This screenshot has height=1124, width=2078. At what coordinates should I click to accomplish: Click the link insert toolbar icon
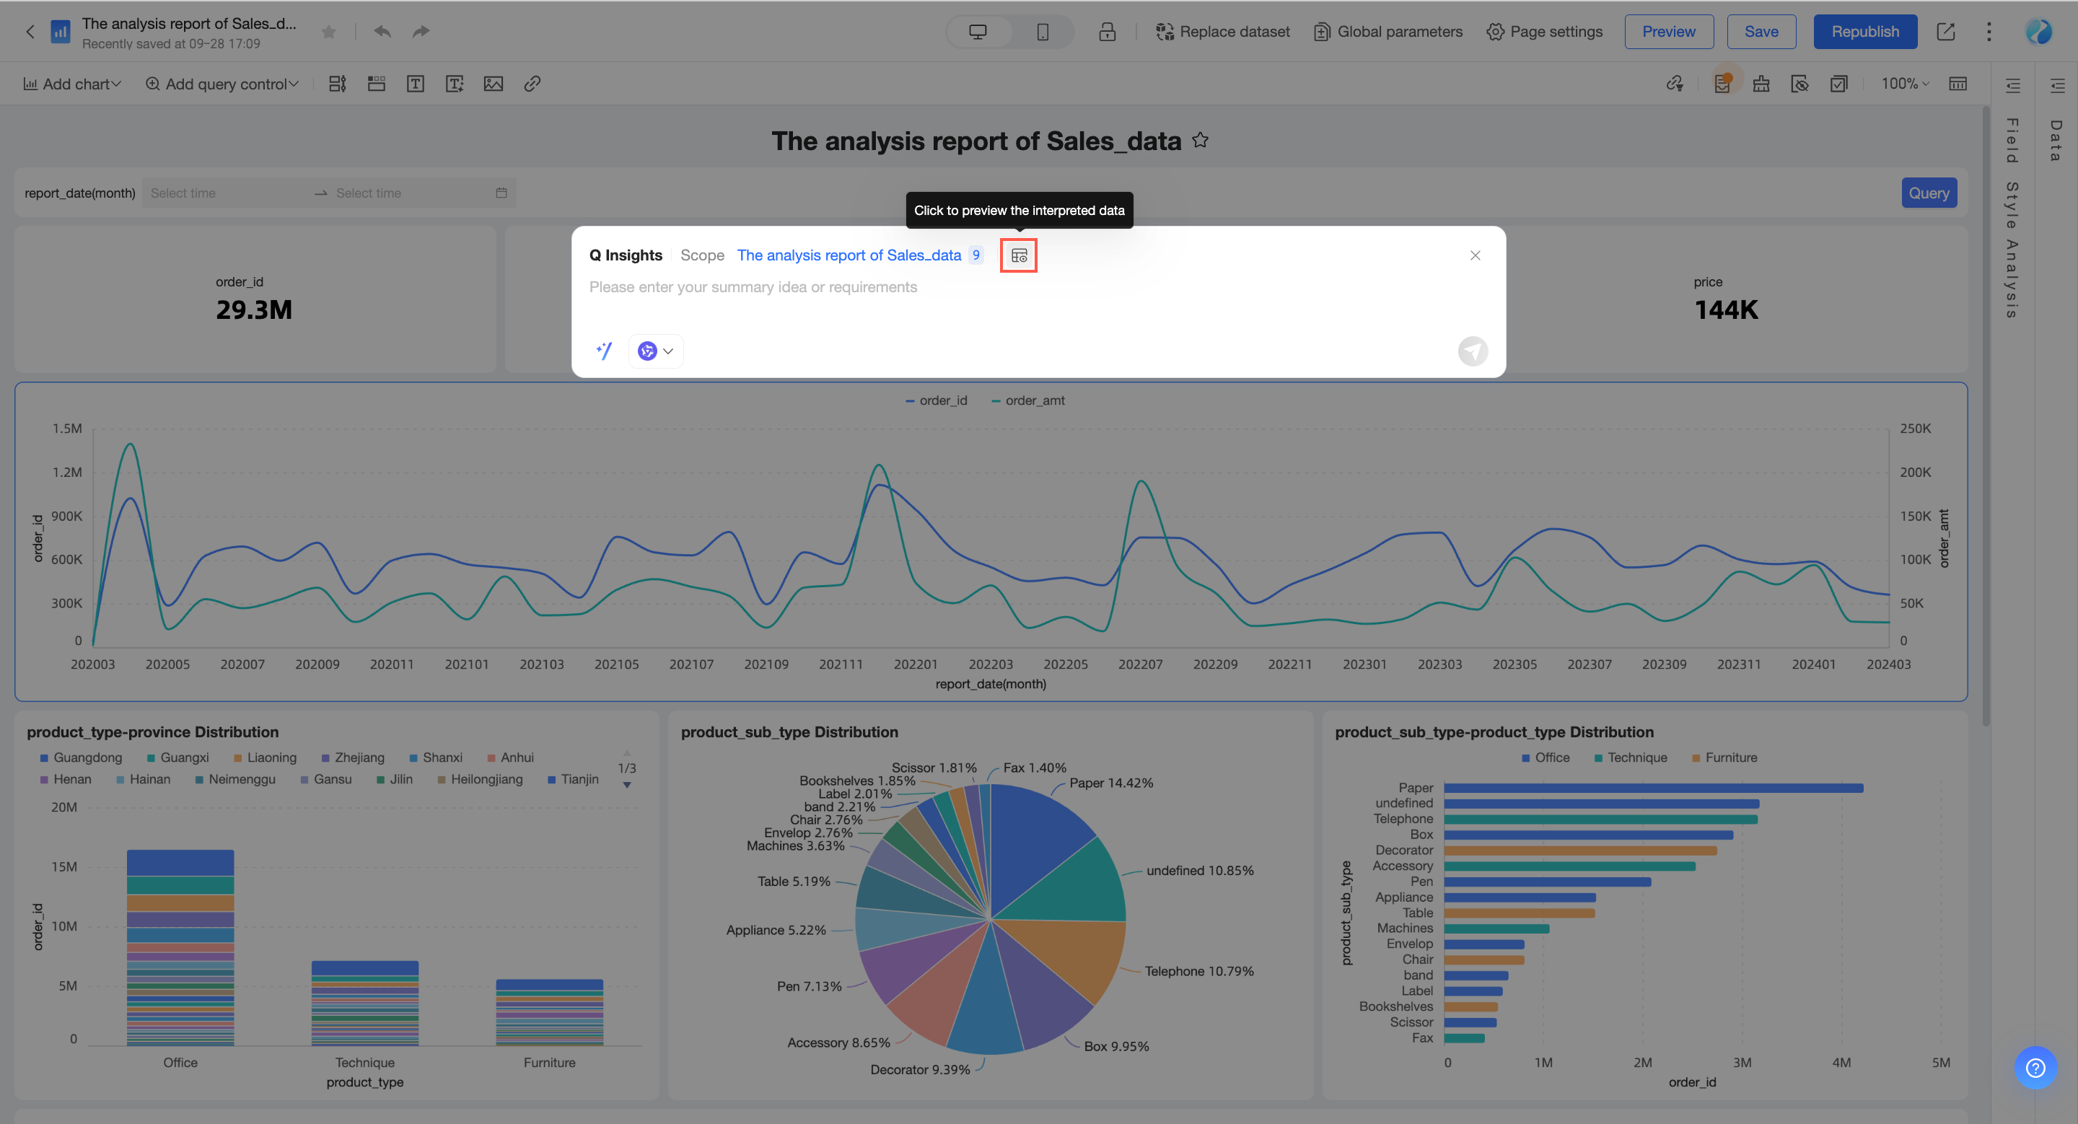tap(532, 84)
